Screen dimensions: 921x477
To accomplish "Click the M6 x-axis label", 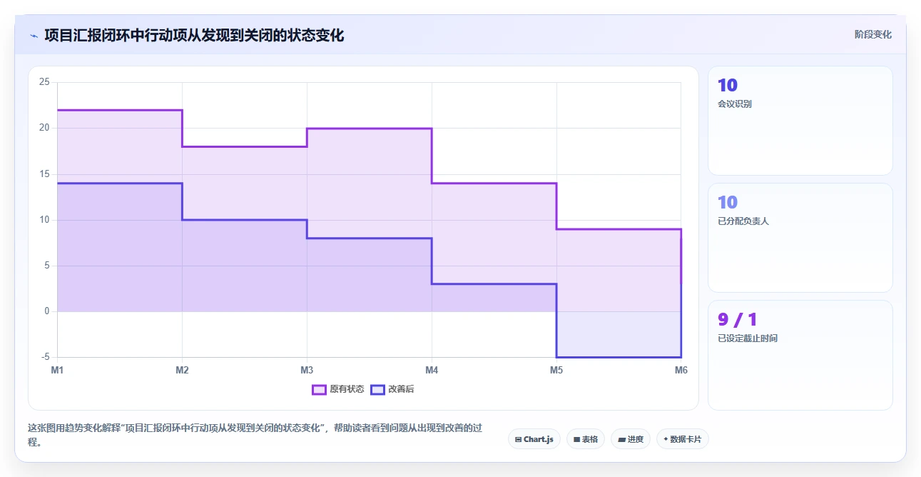I will 681,370.
